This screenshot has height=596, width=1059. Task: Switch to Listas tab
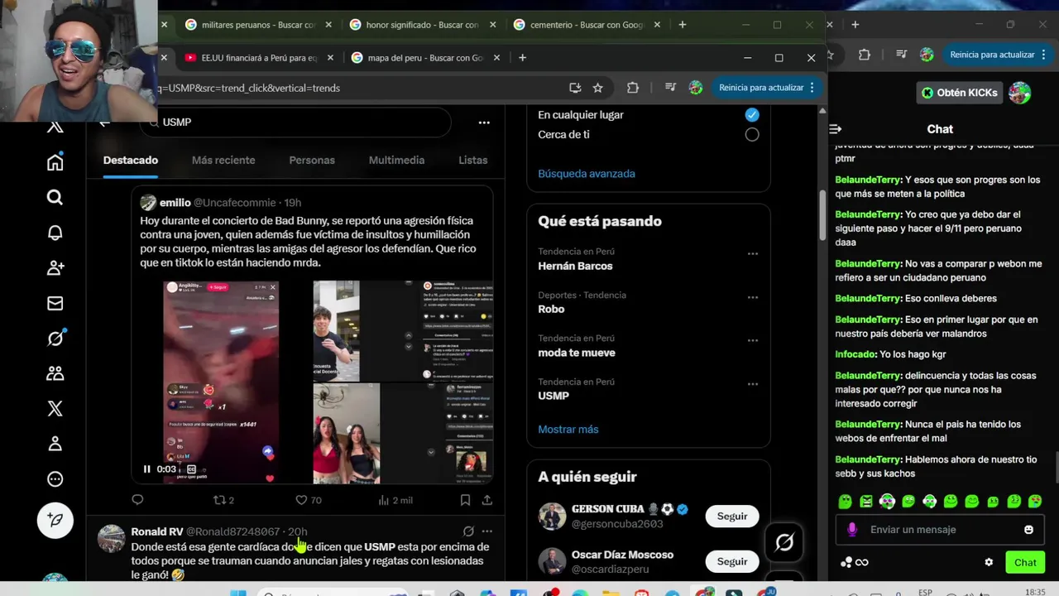click(x=473, y=160)
